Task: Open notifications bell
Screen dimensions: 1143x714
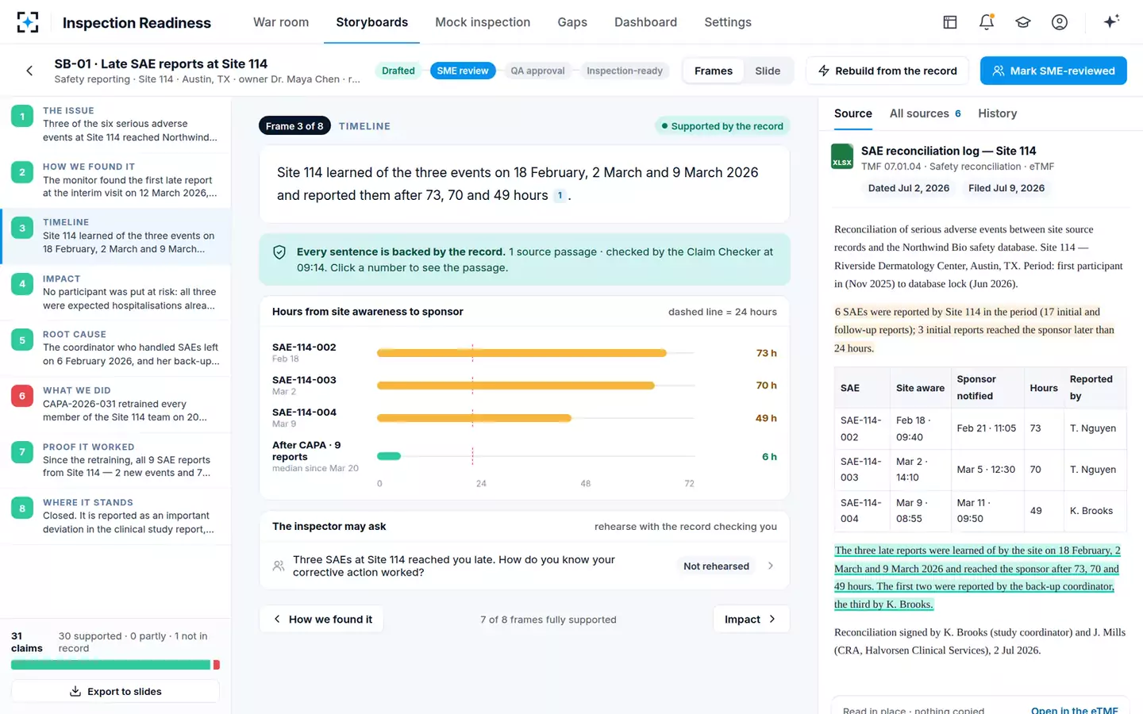Action: pos(986,22)
